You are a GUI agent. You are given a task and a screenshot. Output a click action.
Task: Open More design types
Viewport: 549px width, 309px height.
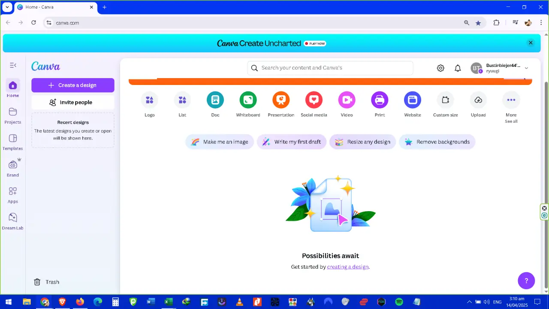click(511, 100)
